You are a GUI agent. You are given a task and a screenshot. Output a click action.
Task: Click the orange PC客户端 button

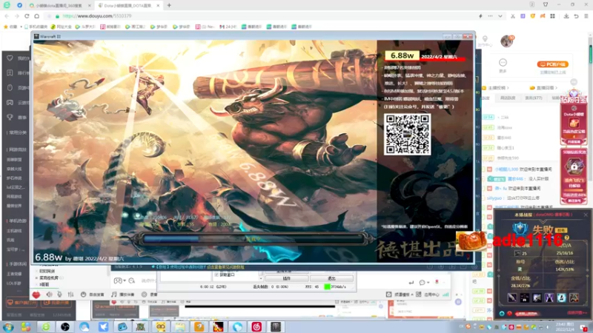click(x=552, y=64)
